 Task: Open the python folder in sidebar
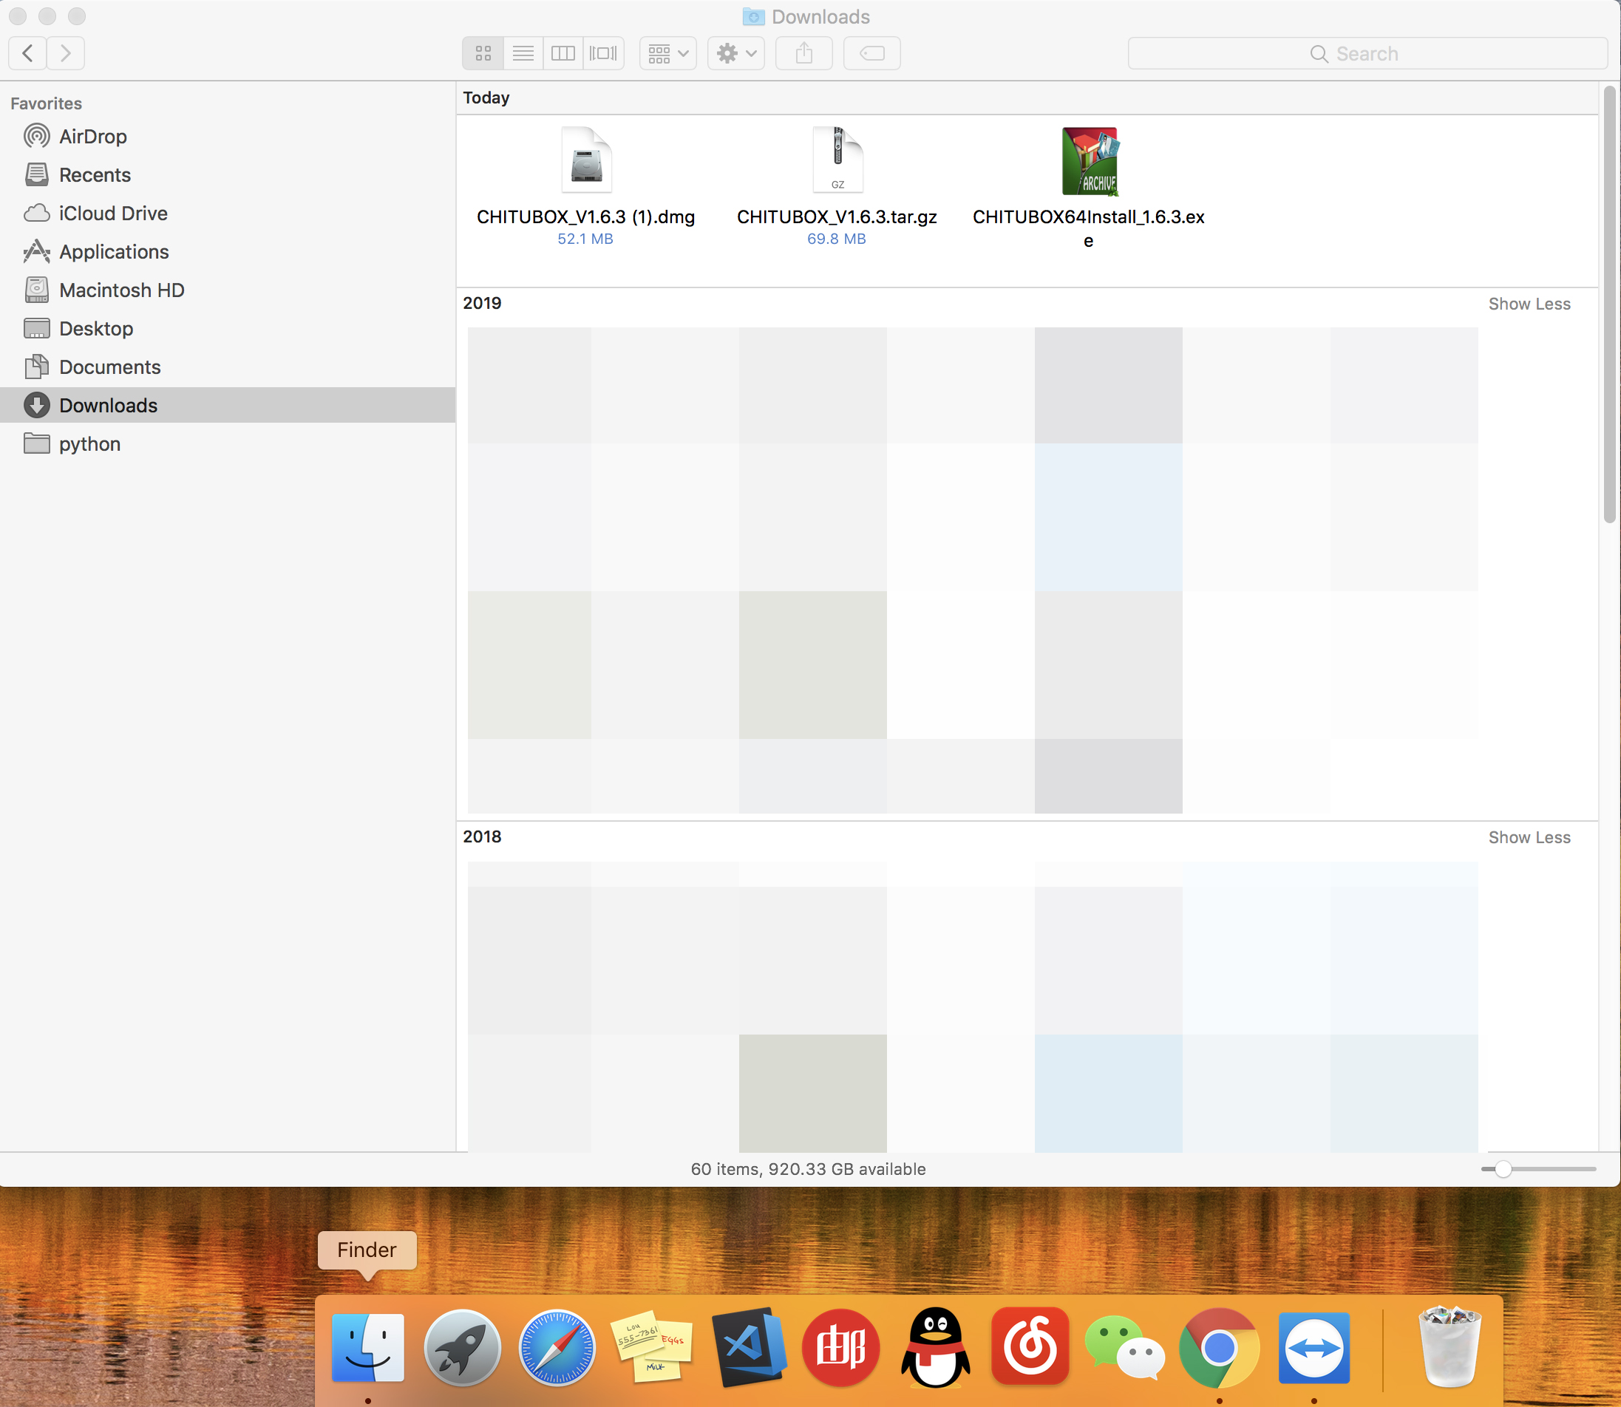point(228,443)
